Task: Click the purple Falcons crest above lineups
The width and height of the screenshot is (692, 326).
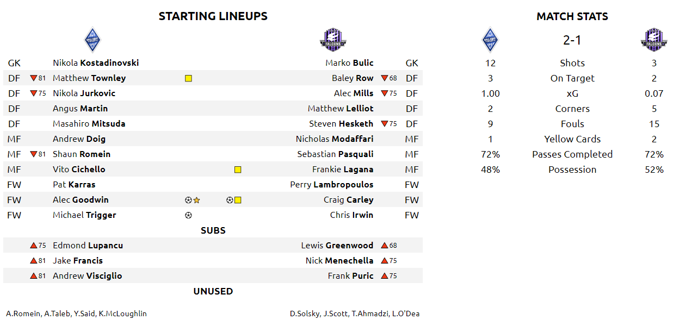Action: click(x=333, y=40)
